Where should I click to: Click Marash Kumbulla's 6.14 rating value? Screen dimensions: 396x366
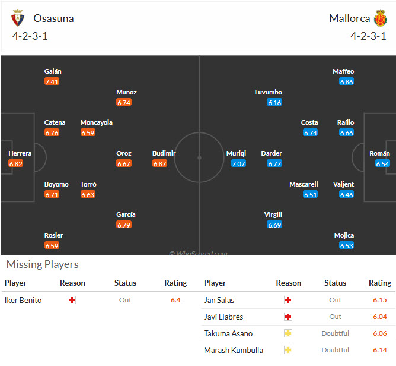pyautogui.click(x=381, y=350)
